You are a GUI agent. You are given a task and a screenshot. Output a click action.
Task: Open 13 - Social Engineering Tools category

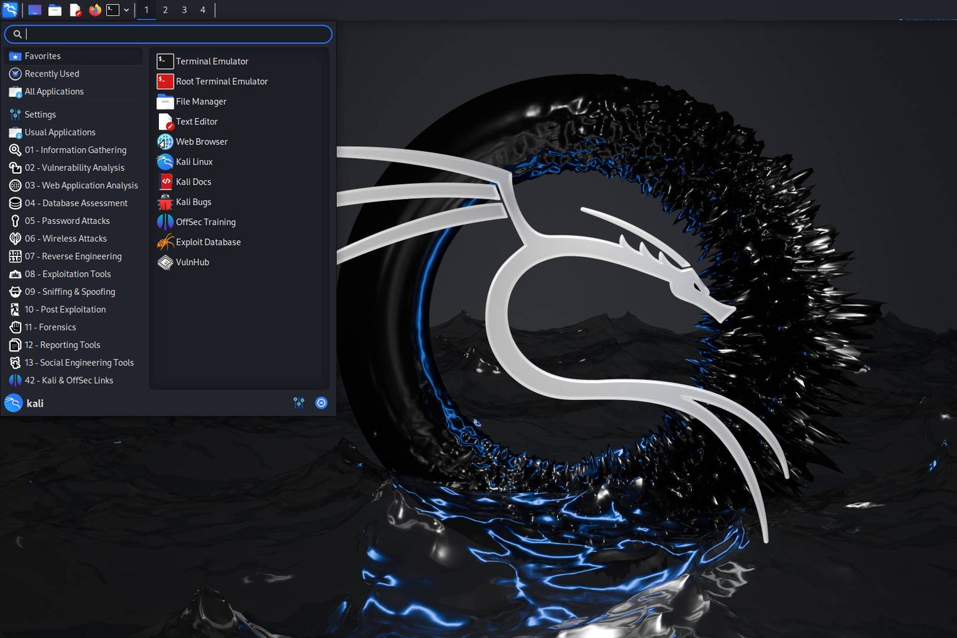coord(73,363)
